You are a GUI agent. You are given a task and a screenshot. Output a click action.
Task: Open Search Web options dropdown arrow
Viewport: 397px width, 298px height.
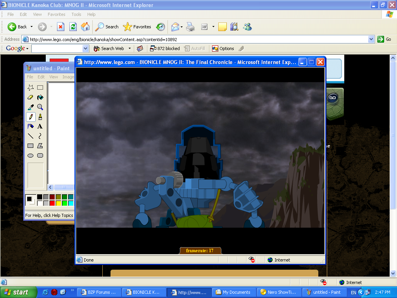point(129,49)
